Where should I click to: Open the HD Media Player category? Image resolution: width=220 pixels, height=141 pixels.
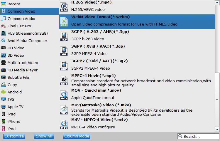point(30,70)
